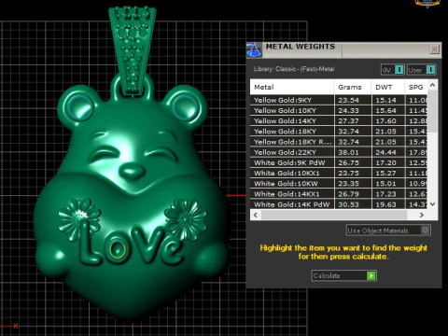
Task: Click the 19.63 DWT value
Action: tap(385, 204)
